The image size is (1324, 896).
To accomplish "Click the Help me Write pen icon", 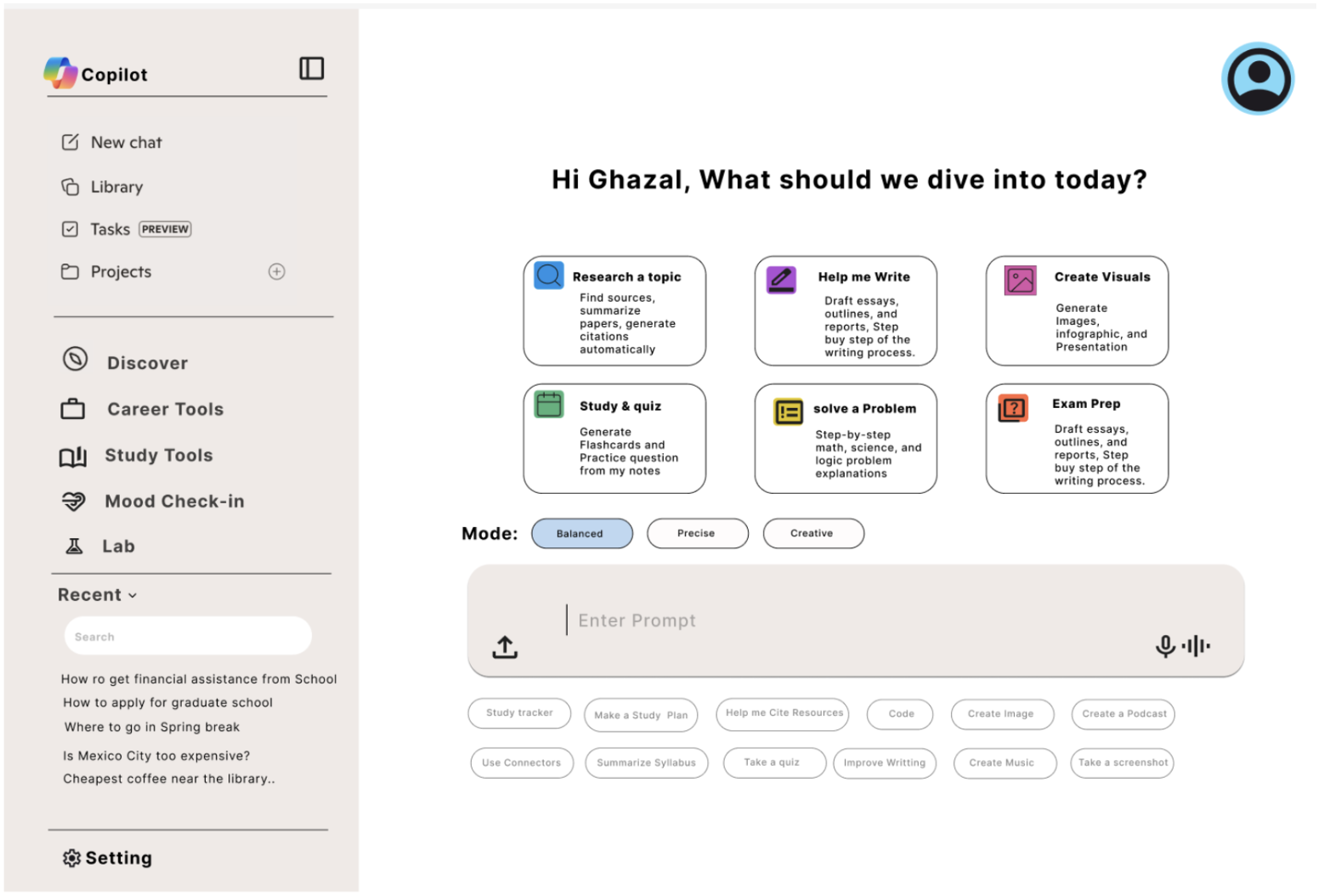I will tap(781, 279).
